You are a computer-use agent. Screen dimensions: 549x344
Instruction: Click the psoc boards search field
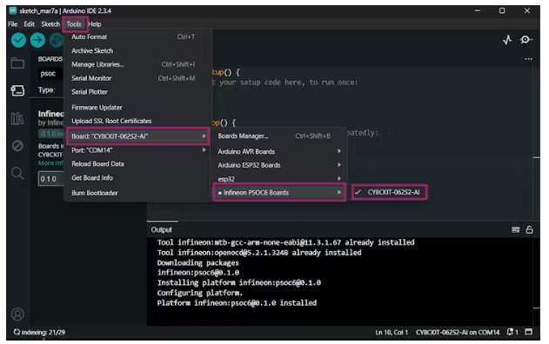(x=50, y=74)
